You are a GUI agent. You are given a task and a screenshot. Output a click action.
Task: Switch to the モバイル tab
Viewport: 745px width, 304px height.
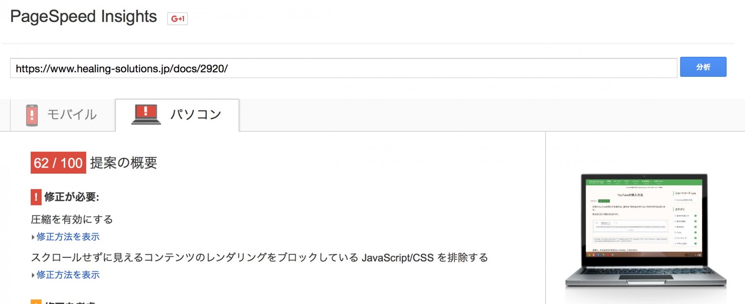[62, 115]
